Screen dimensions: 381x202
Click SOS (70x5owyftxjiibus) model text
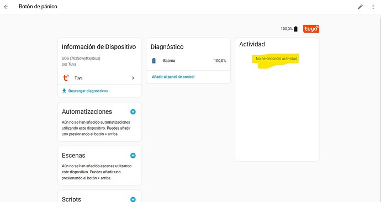[x=81, y=59]
